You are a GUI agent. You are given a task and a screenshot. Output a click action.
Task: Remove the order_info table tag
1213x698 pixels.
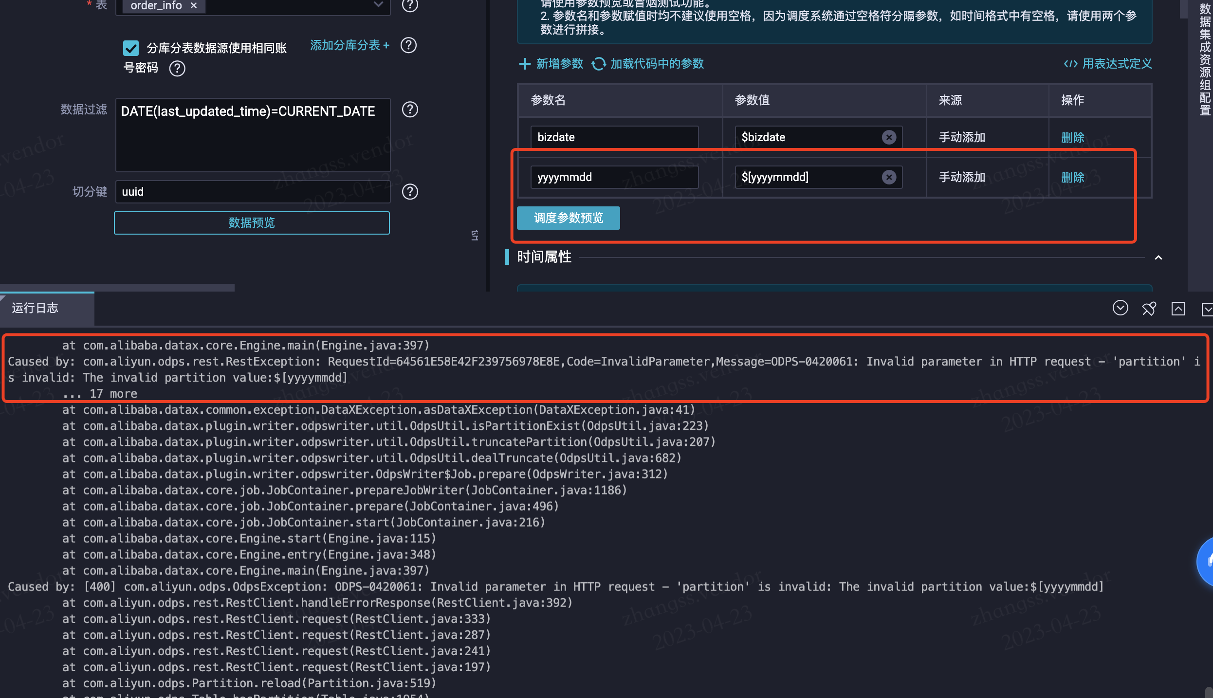(194, 5)
